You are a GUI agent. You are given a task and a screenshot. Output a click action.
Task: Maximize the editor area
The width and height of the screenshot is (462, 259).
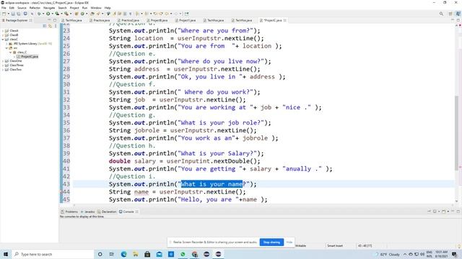click(458, 20)
